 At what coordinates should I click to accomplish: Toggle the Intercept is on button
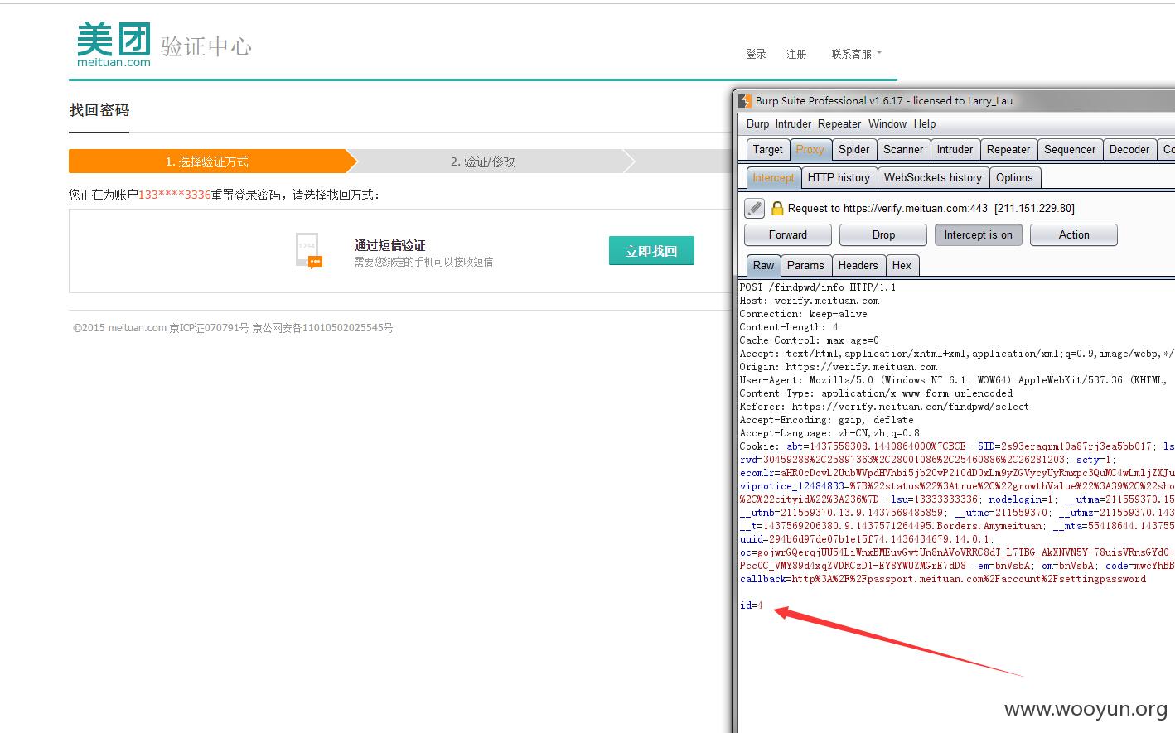tap(978, 235)
